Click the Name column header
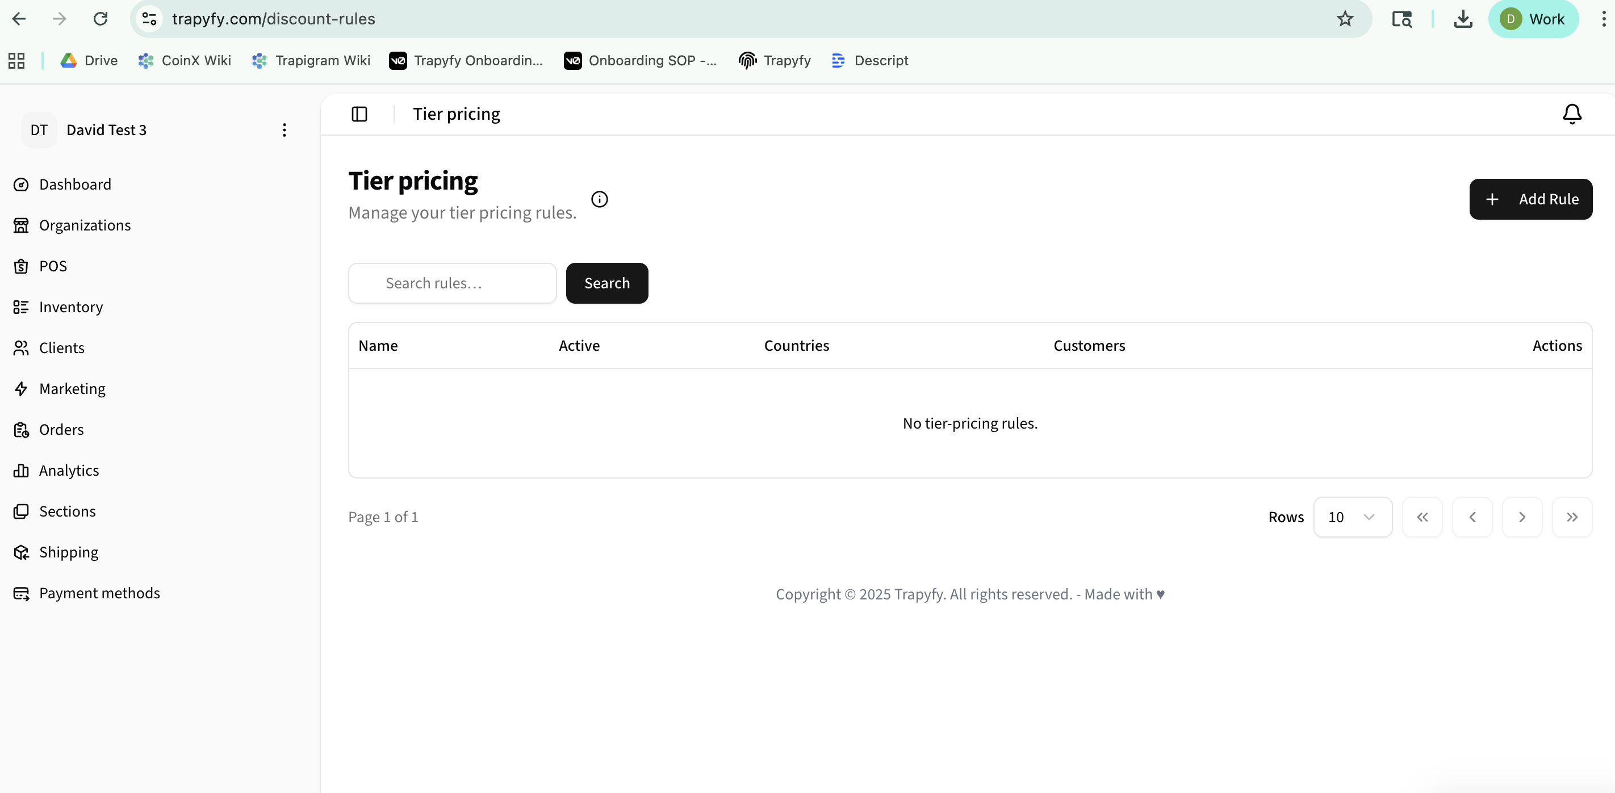Image resolution: width=1615 pixels, height=793 pixels. [378, 346]
